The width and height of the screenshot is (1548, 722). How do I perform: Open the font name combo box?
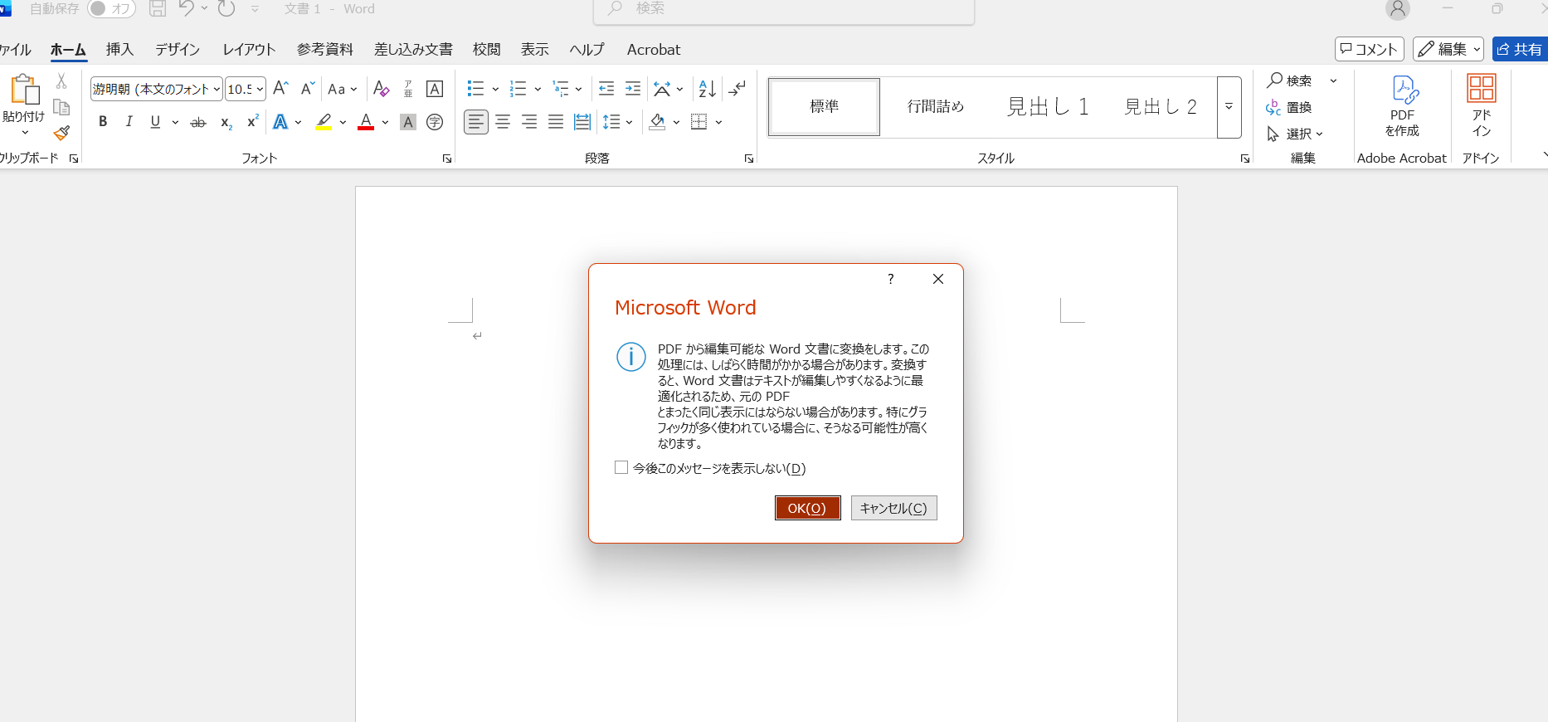point(156,89)
